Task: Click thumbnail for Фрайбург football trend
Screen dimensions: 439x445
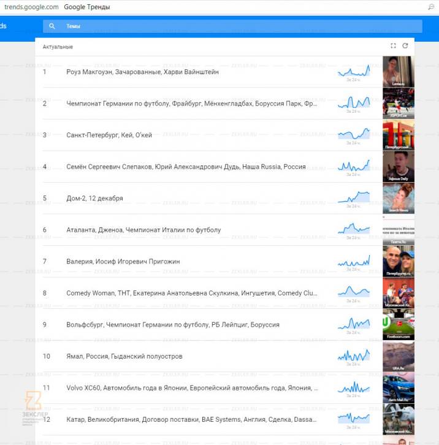Action: (x=399, y=104)
